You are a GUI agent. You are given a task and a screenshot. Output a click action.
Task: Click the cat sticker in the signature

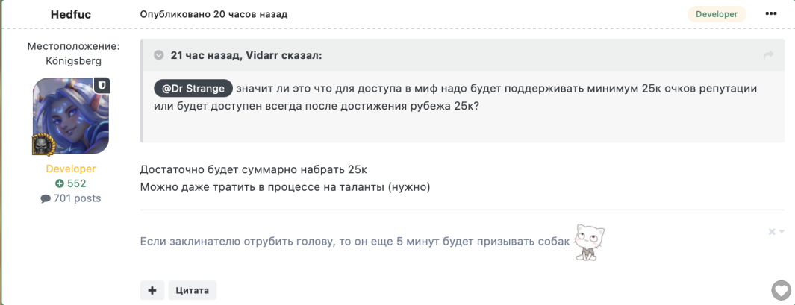click(590, 242)
